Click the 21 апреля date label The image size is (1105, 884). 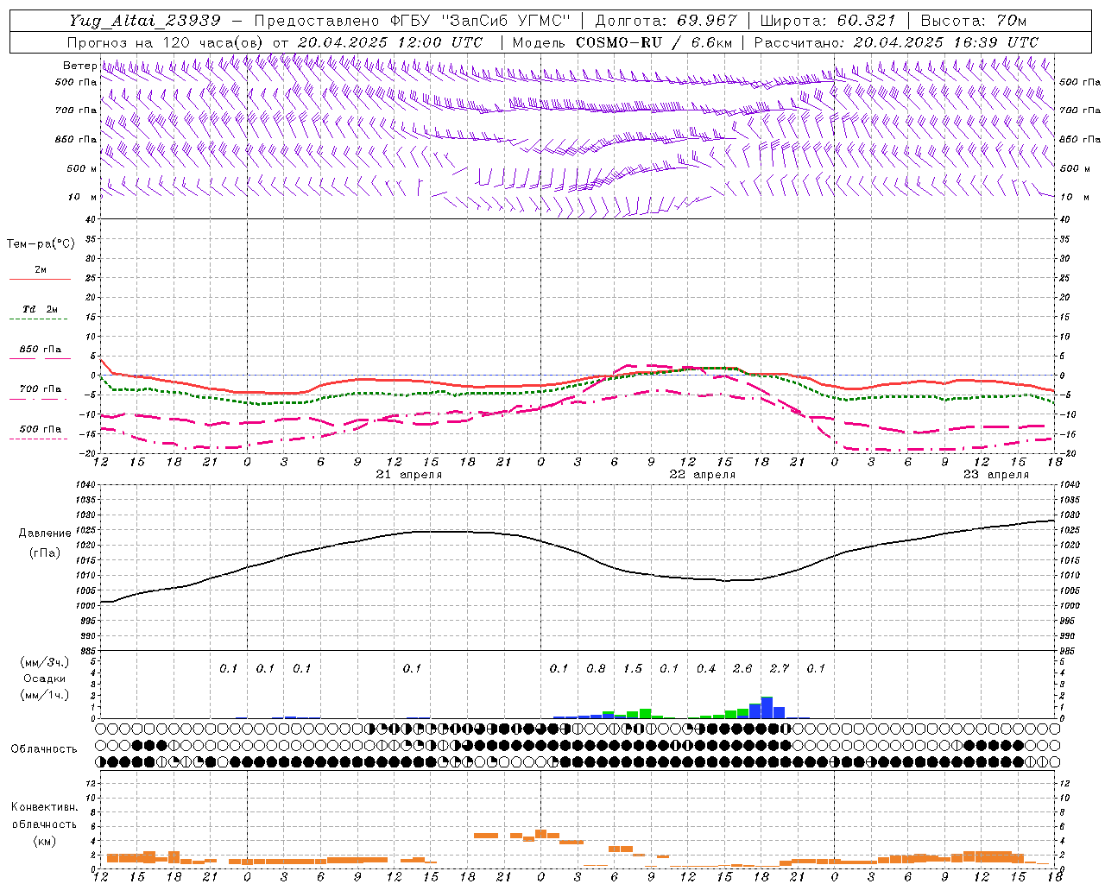(409, 475)
